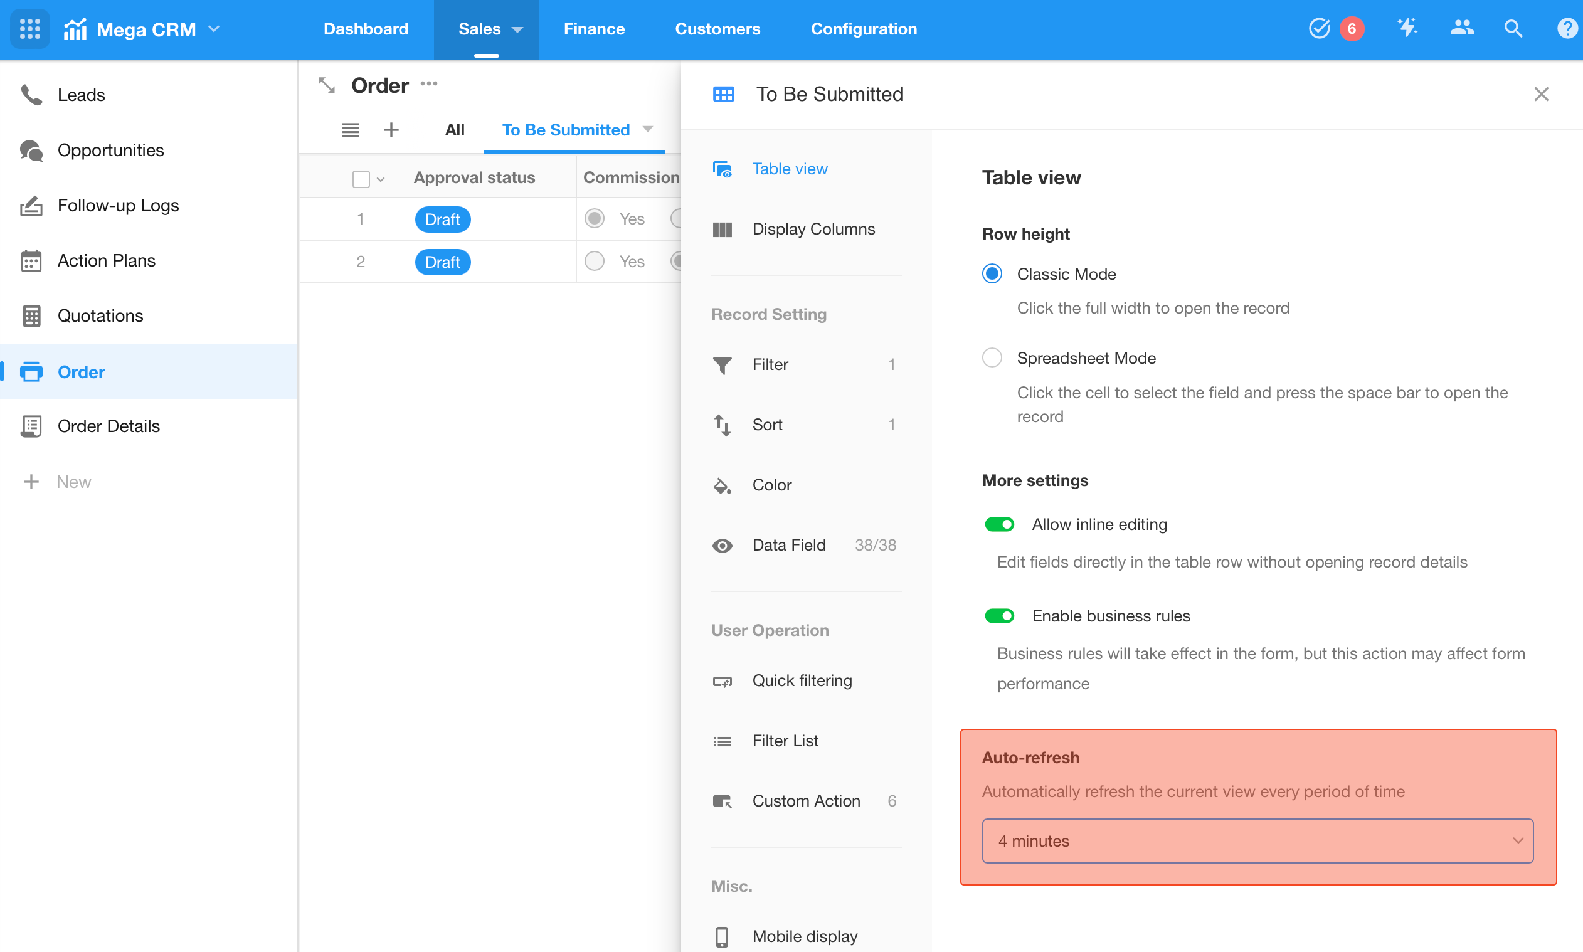Disable the Enable business rules toggle
Screen dimensions: 1583x952
(x=1001, y=616)
